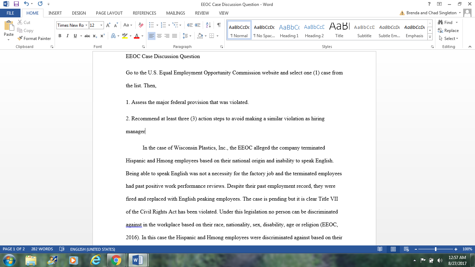Expand the Styles gallery list

pyautogui.click(x=430, y=37)
